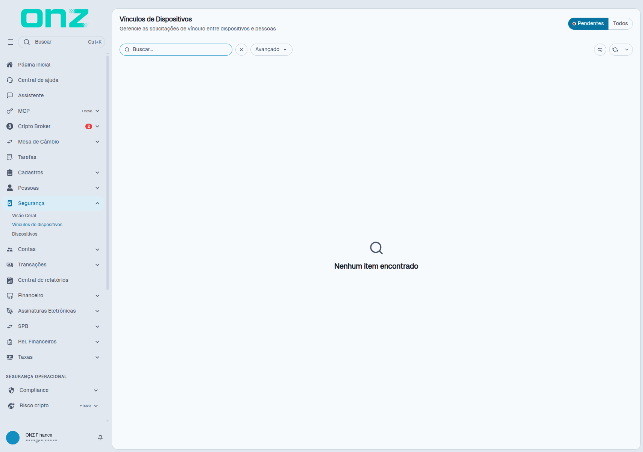Image resolution: width=643 pixels, height=452 pixels.
Task: Open the filter settings sliders icon
Action: click(600, 50)
